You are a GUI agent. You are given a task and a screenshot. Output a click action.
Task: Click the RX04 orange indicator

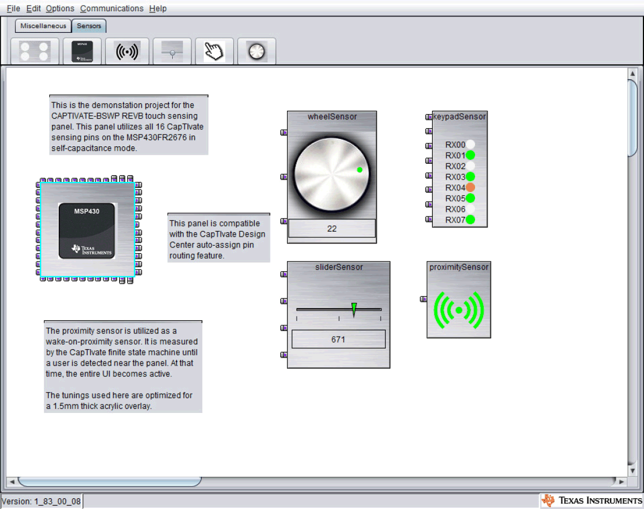[x=471, y=188]
